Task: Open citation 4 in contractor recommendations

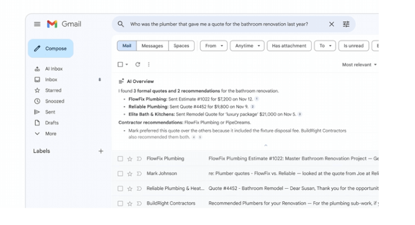Action: [194, 137]
